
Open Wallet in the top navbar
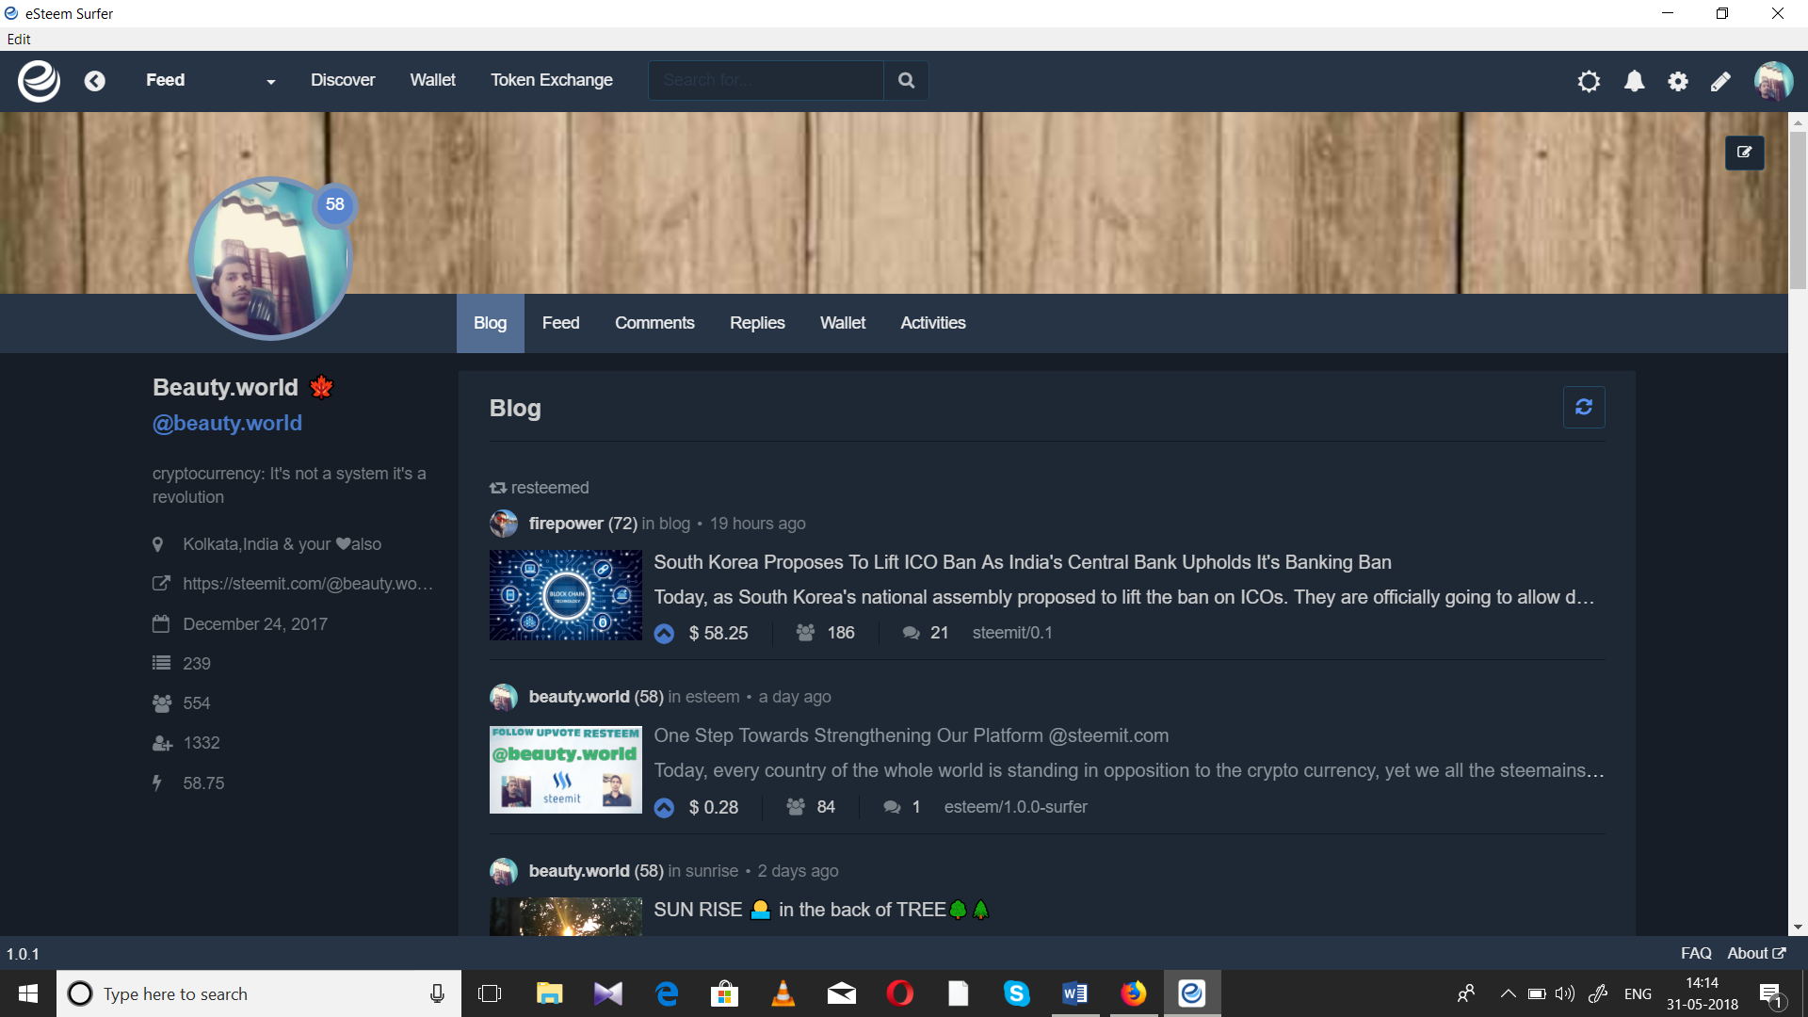[x=432, y=81]
